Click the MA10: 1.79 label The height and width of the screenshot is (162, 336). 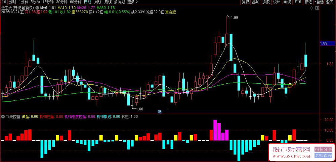(x=66, y=8)
